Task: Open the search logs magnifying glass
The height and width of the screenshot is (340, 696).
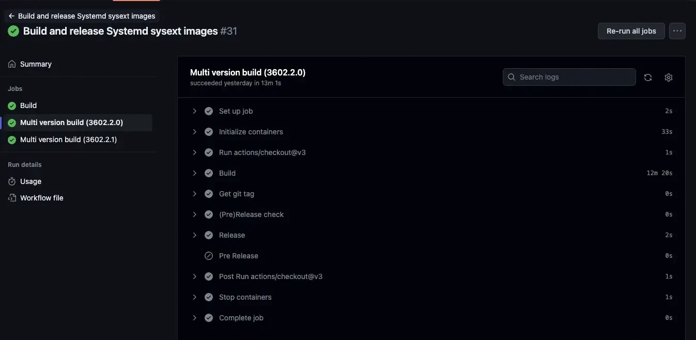Action: pos(511,76)
